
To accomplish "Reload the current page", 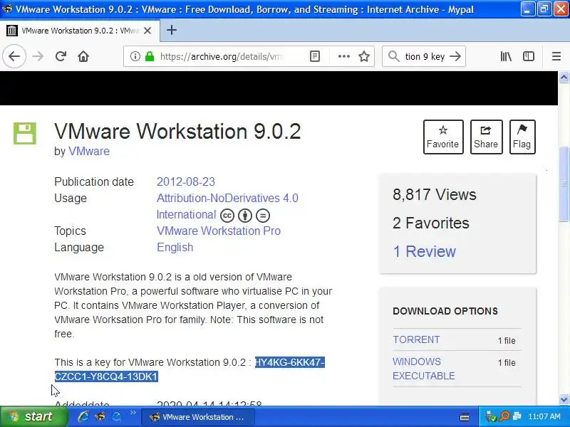I will (61, 56).
